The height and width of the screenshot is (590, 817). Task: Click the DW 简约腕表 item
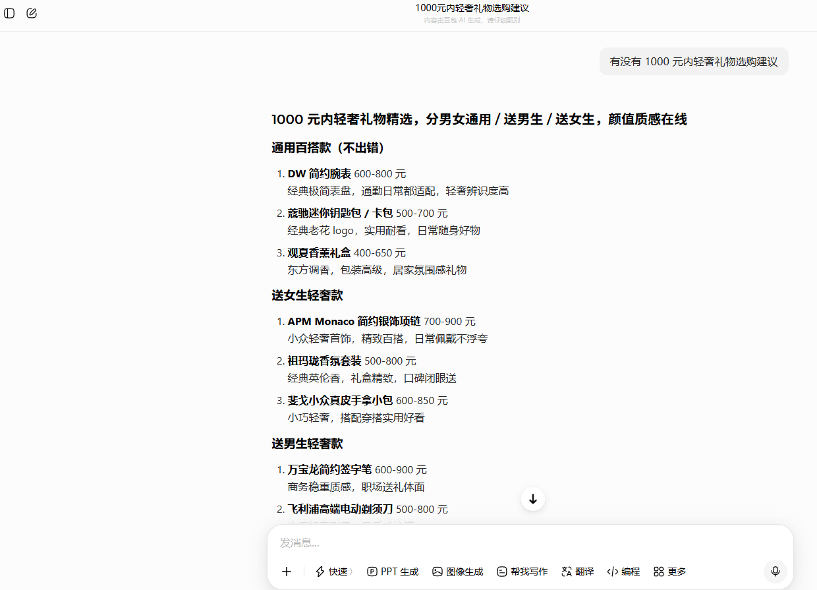[x=320, y=174]
